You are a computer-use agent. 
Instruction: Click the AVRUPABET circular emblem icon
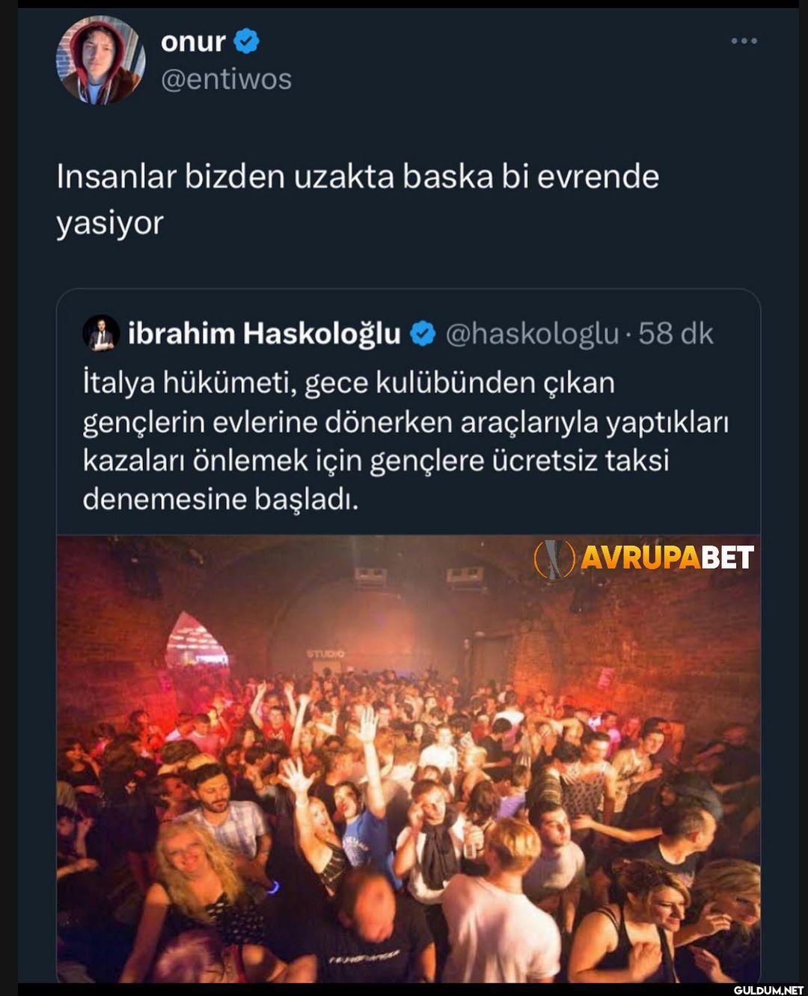(x=554, y=559)
